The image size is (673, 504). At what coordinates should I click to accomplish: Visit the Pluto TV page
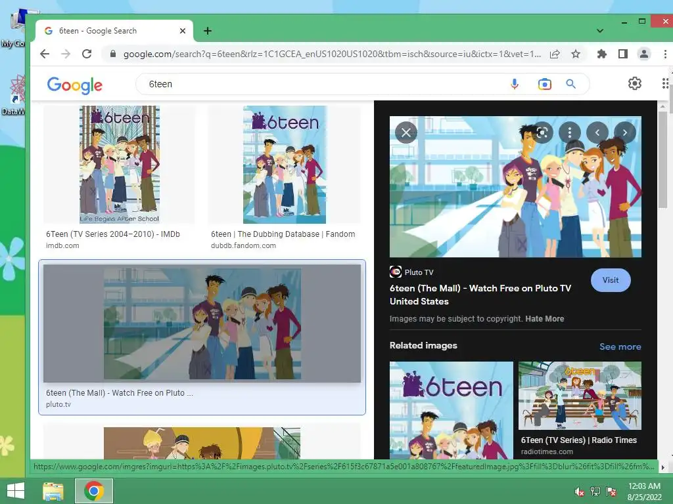611,280
